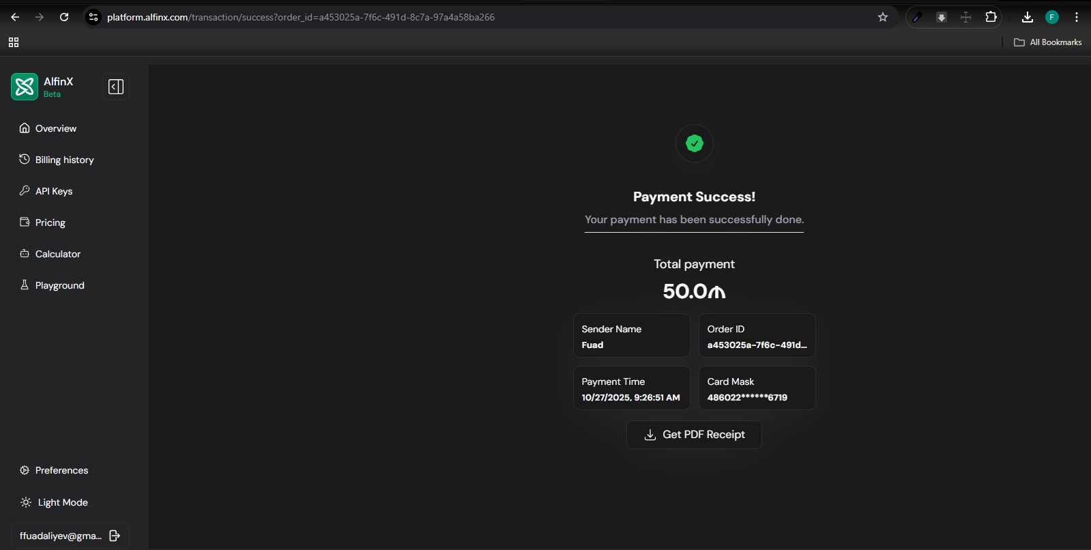Select the Order ID card
This screenshot has width=1091, height=550.
tap(757, 336)
